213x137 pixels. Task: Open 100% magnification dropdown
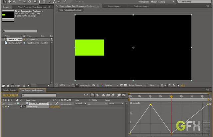pyautogui.click(x=65, y=85)
